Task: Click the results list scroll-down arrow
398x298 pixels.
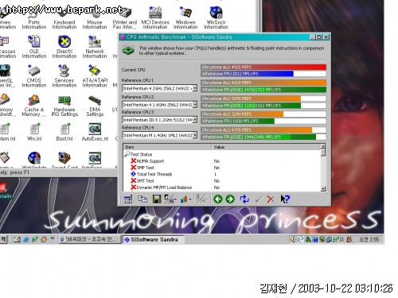Action: pyautogui.click(x=323, y=189)
